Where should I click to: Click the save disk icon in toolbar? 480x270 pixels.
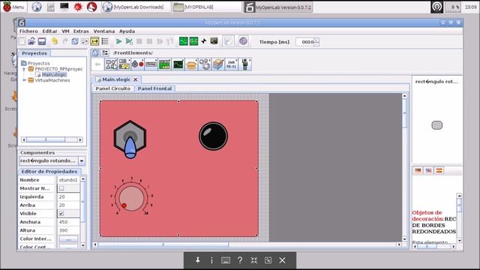42,41
